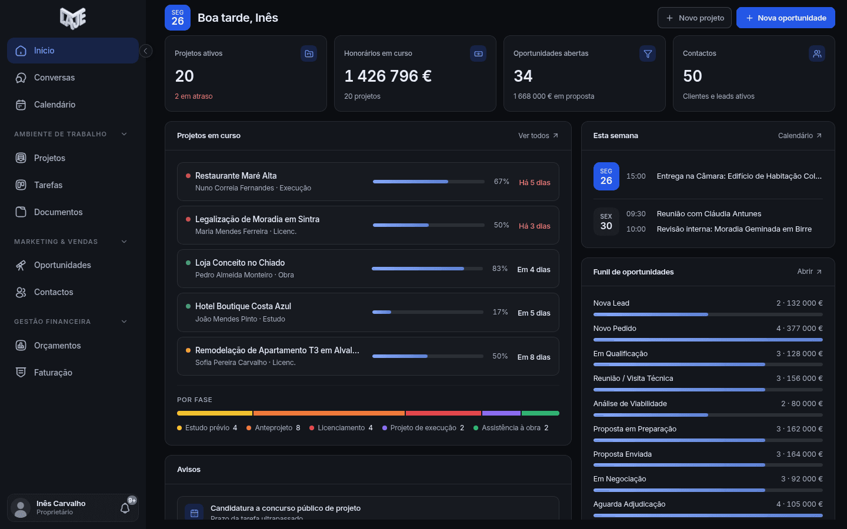Click the Tarefas icon in sidebar
Screen dimensions: 847x529
[21, 185]
